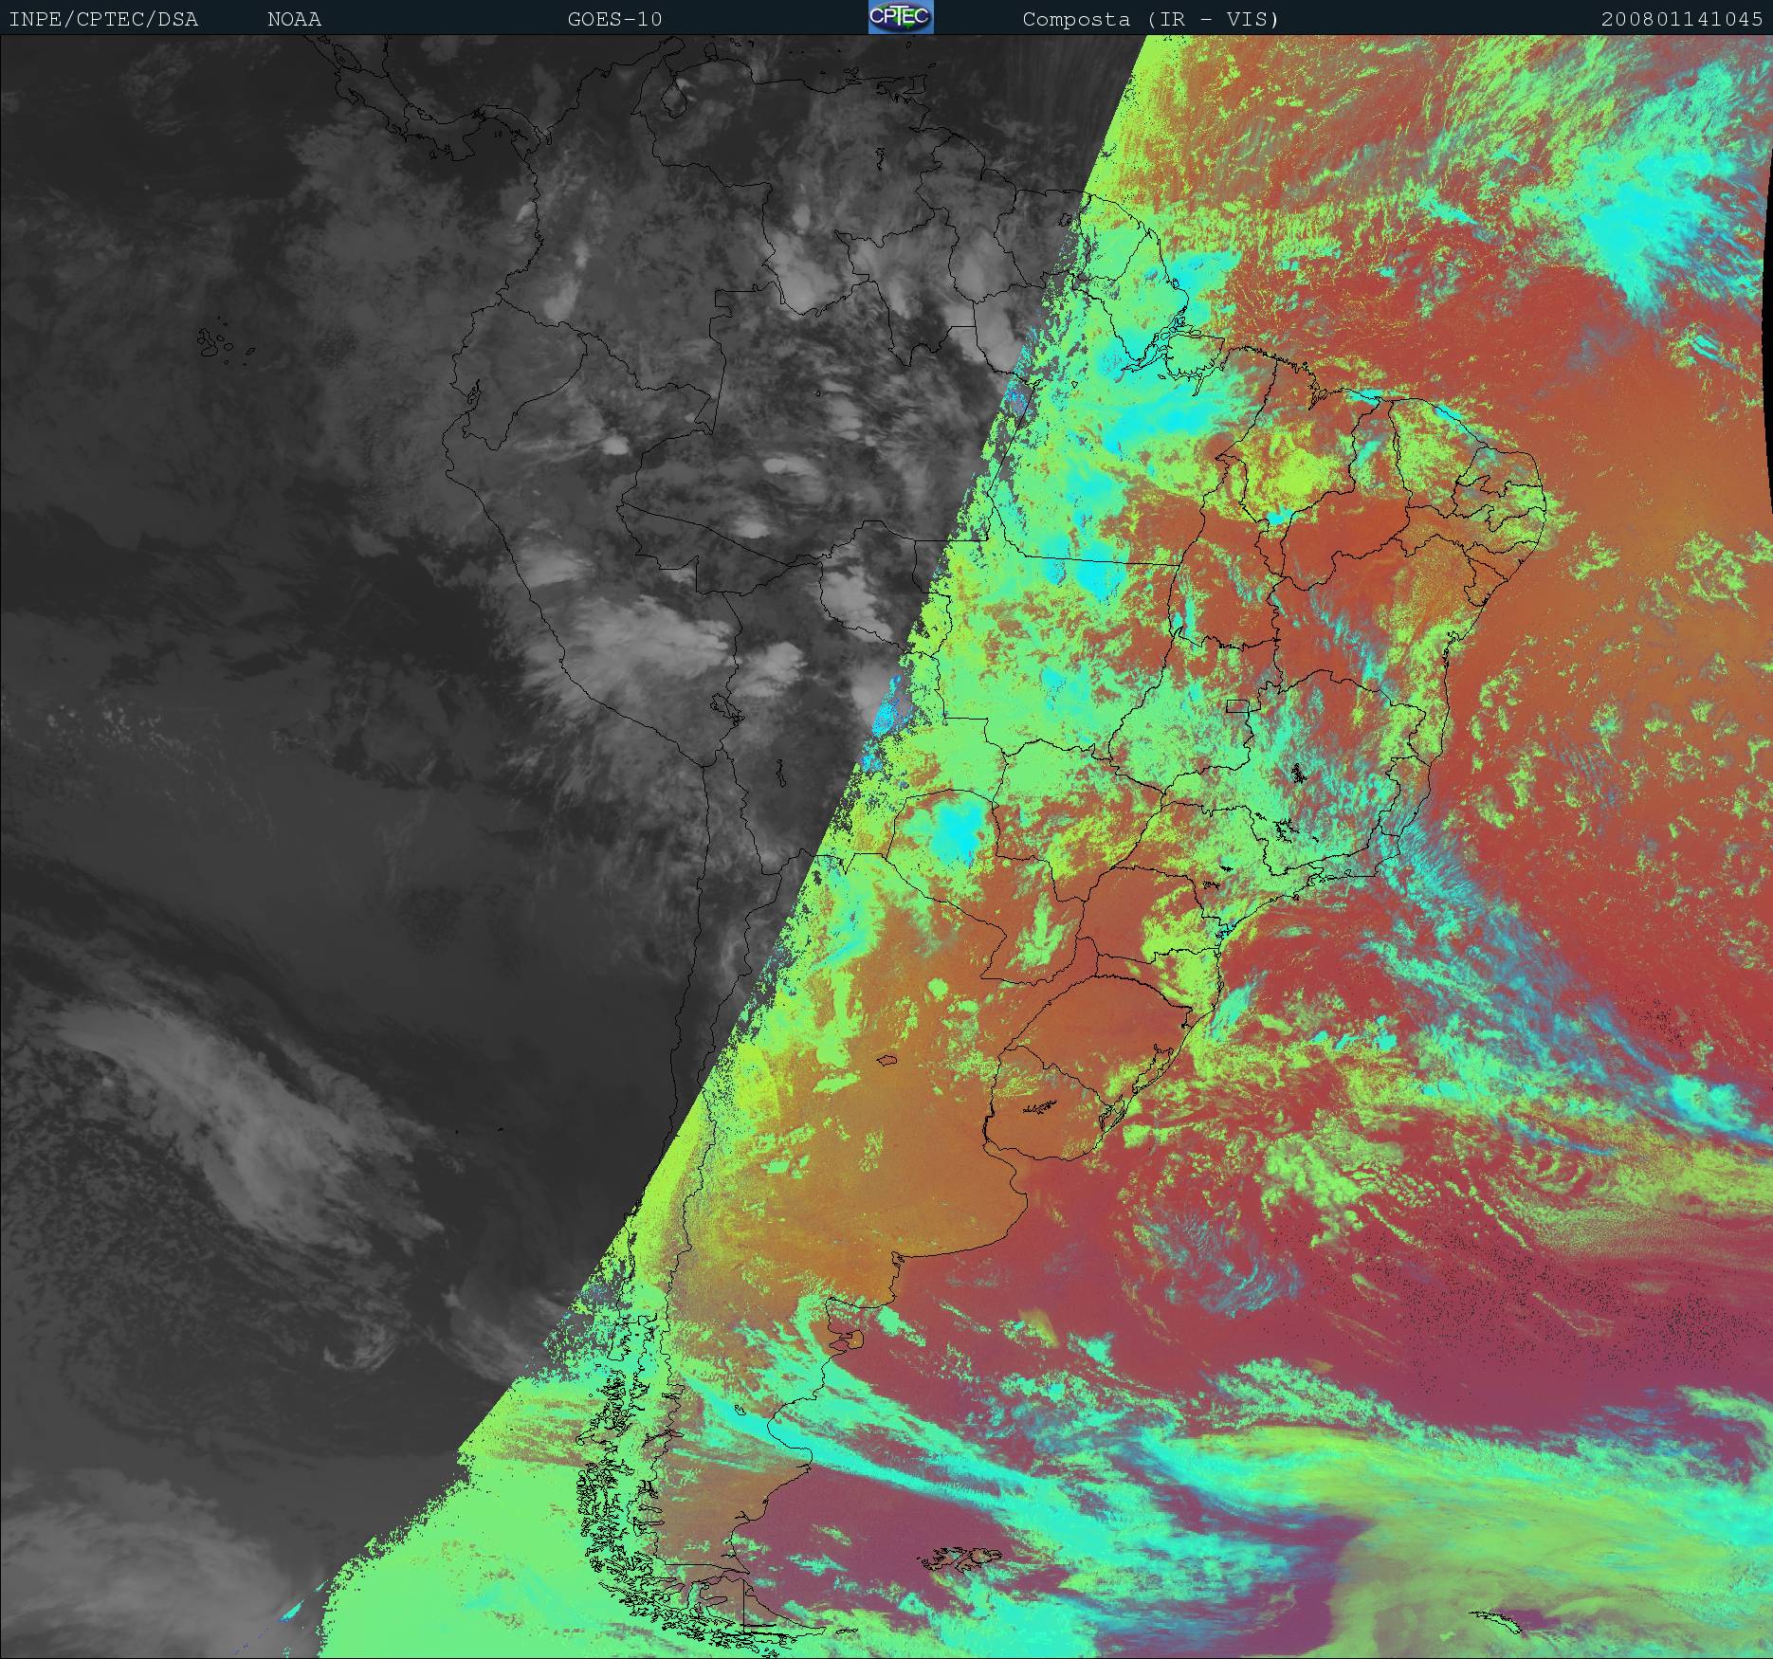Click the Composta (IR - VIS) title
The image size is (1773, 1659).
1150,19
